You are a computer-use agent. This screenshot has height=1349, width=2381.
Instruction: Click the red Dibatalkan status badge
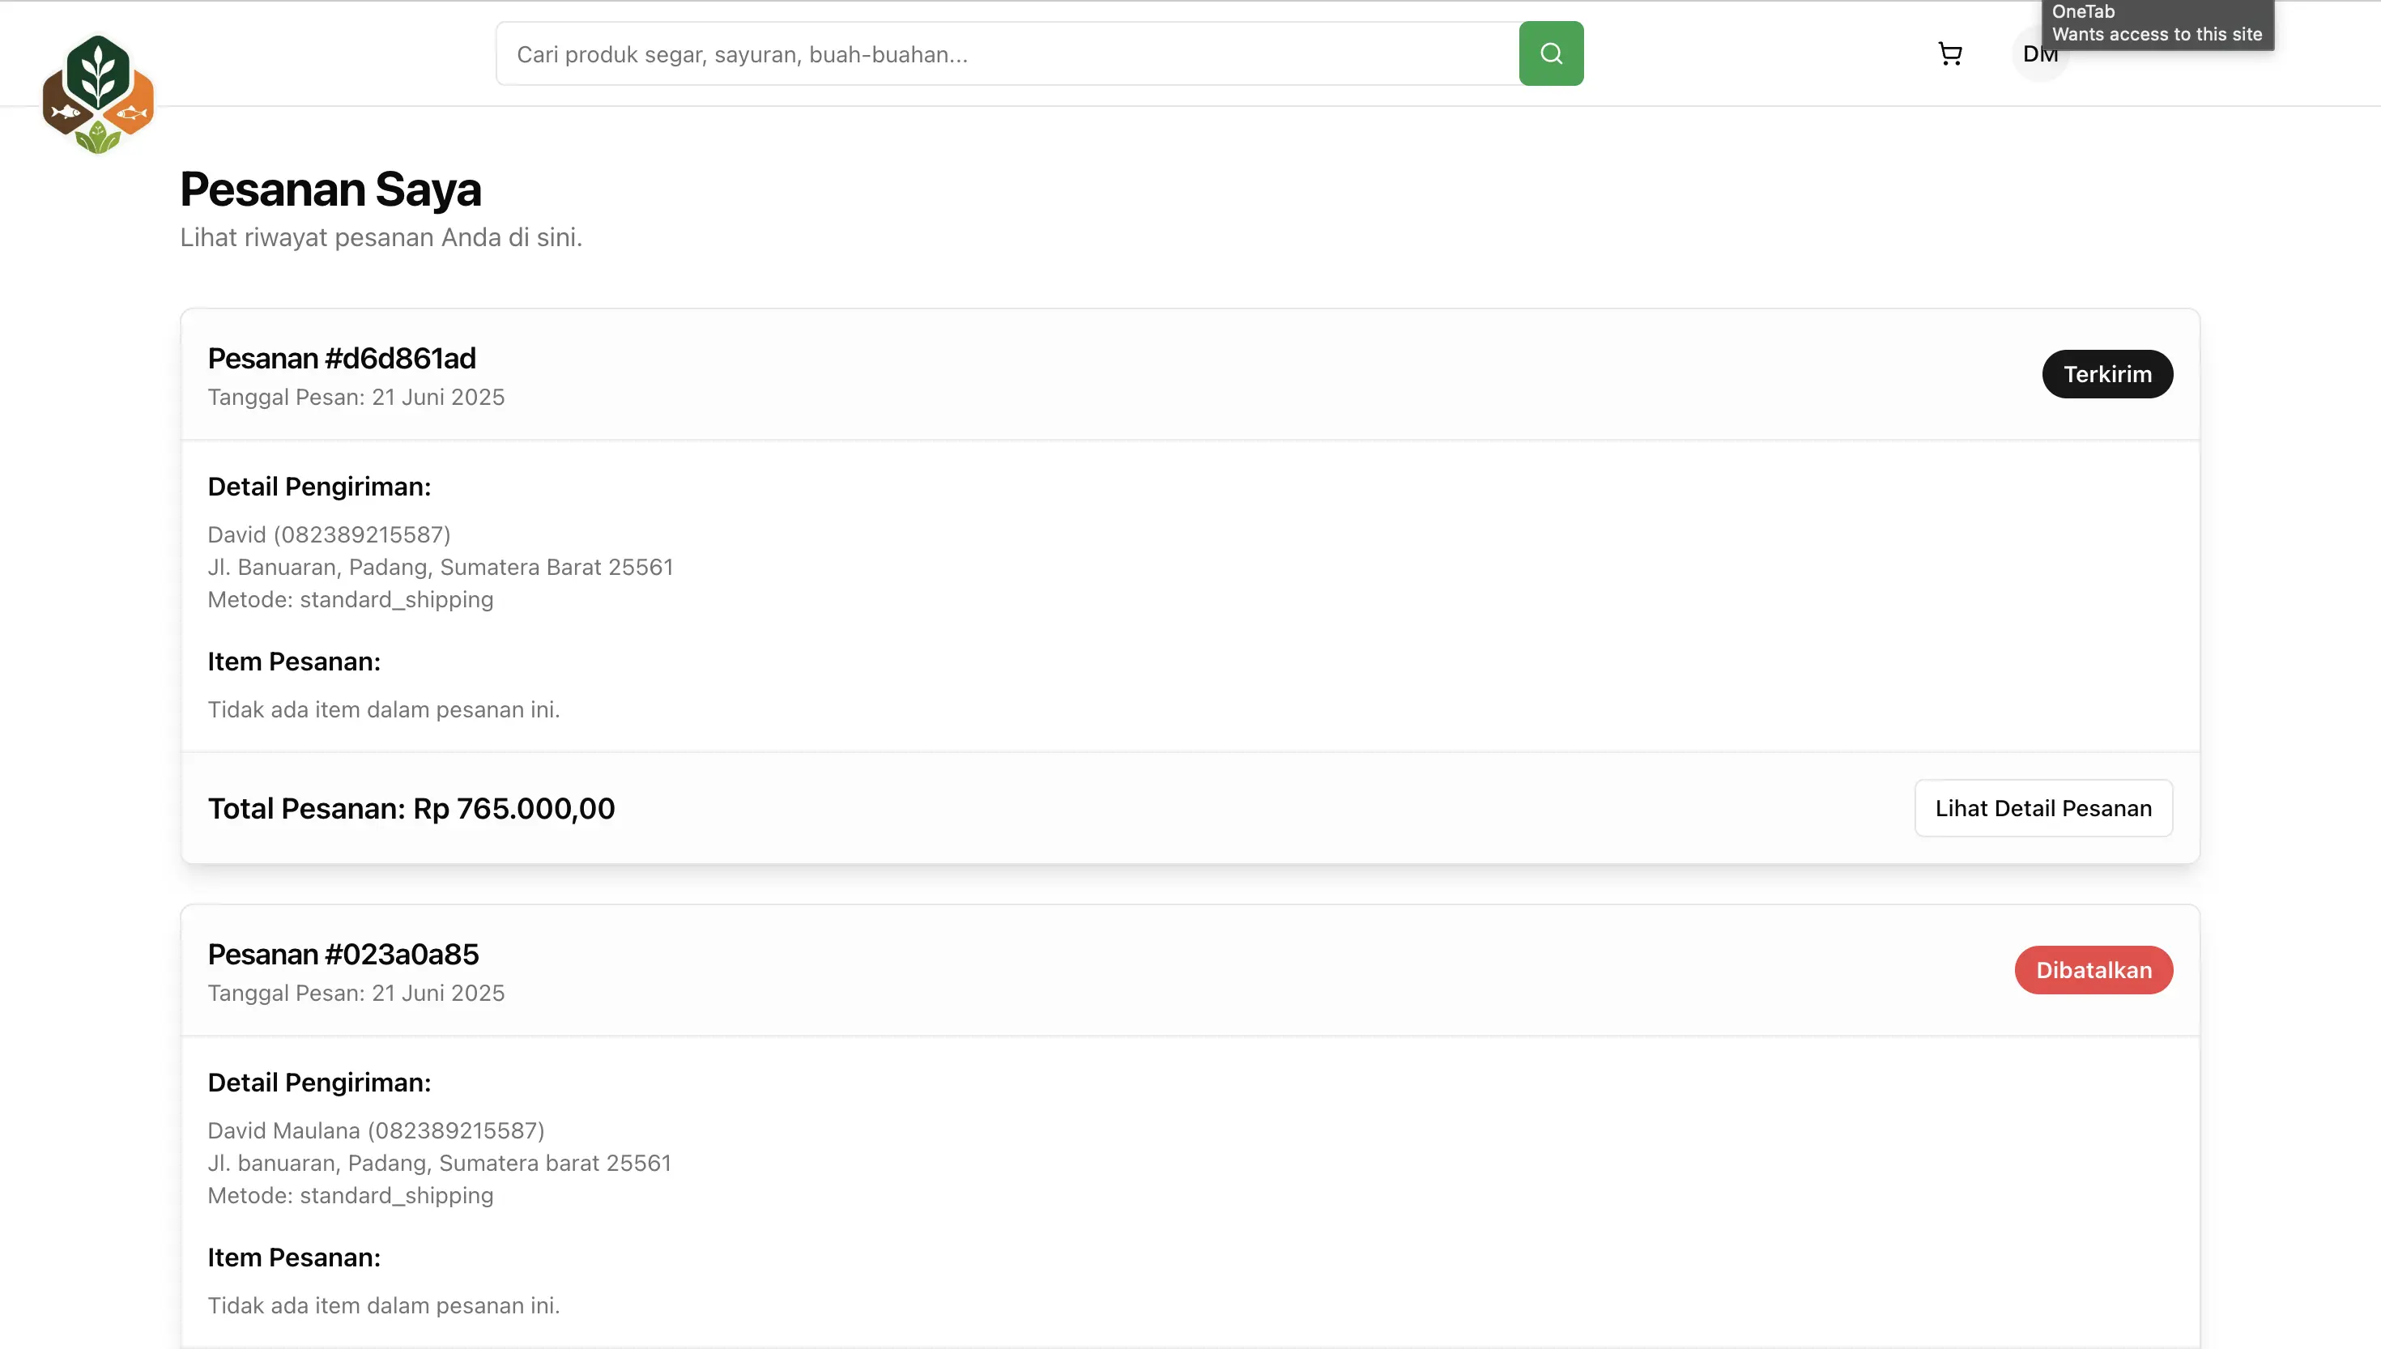2093,970
